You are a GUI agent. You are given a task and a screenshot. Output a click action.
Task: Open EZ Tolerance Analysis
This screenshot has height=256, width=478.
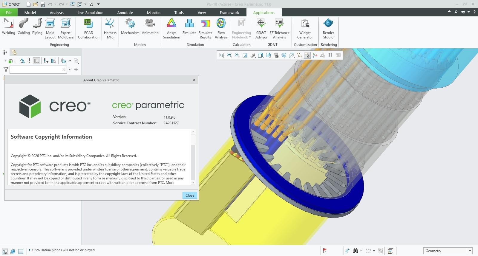tap(279, 29)
